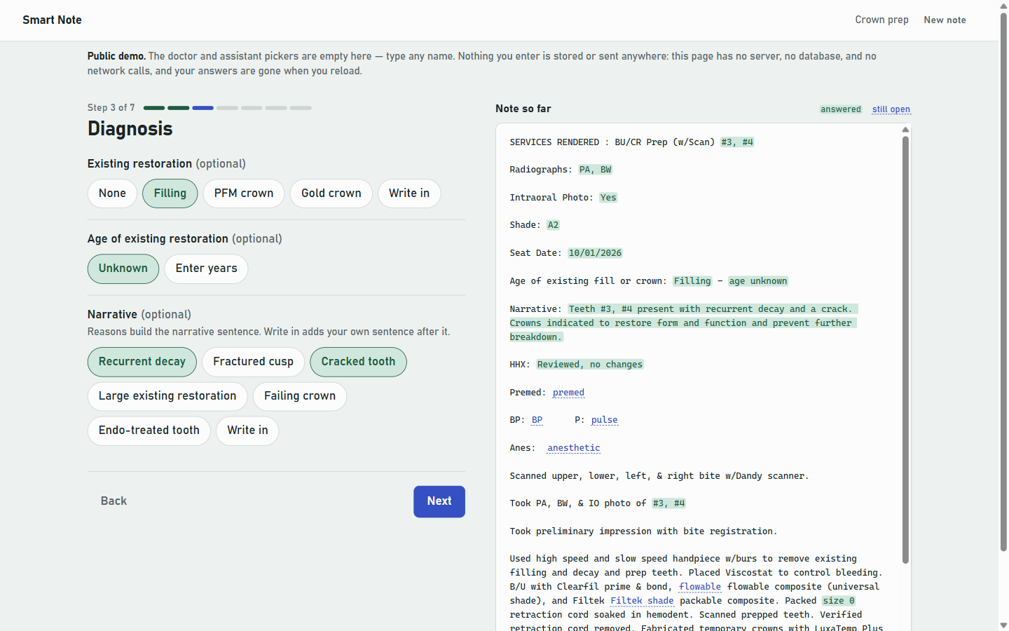This screenshot has height=631, width=1009.
Task: Select Large existing restoration reason
Action: pos(167,396)
